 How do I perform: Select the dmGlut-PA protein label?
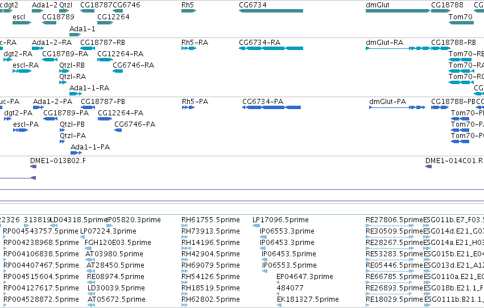click(388, 102)
